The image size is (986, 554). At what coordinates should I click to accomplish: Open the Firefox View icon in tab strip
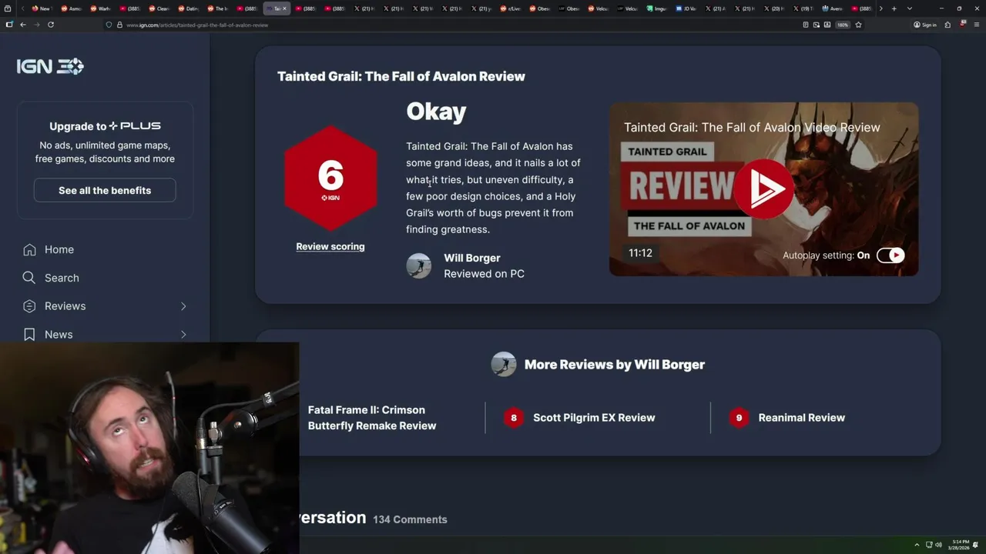(x=7, y=8)
